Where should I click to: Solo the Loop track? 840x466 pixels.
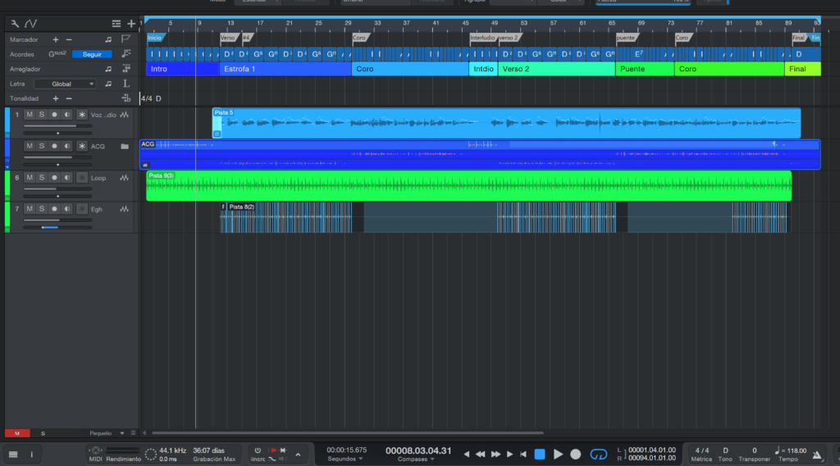tap(42, 178)
